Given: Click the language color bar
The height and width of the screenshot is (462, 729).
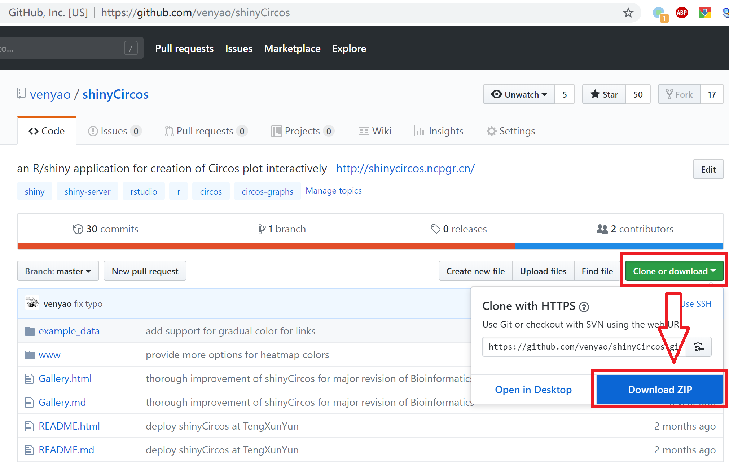Looking at the screenshot, I should tap(370, 246).
